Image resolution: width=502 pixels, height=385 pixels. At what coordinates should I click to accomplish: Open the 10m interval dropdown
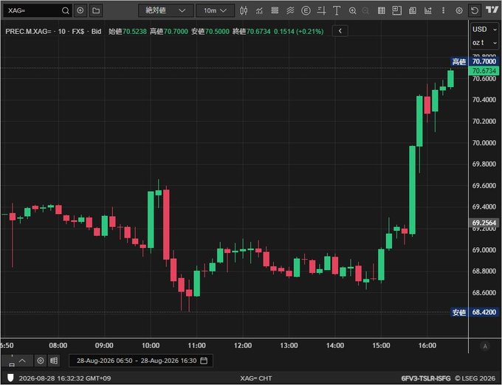point(215,10)
